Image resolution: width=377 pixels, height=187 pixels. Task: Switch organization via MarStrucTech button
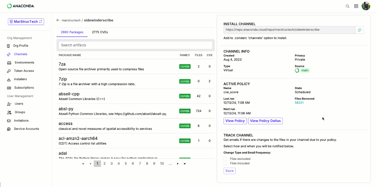click(x=26, y=22)
